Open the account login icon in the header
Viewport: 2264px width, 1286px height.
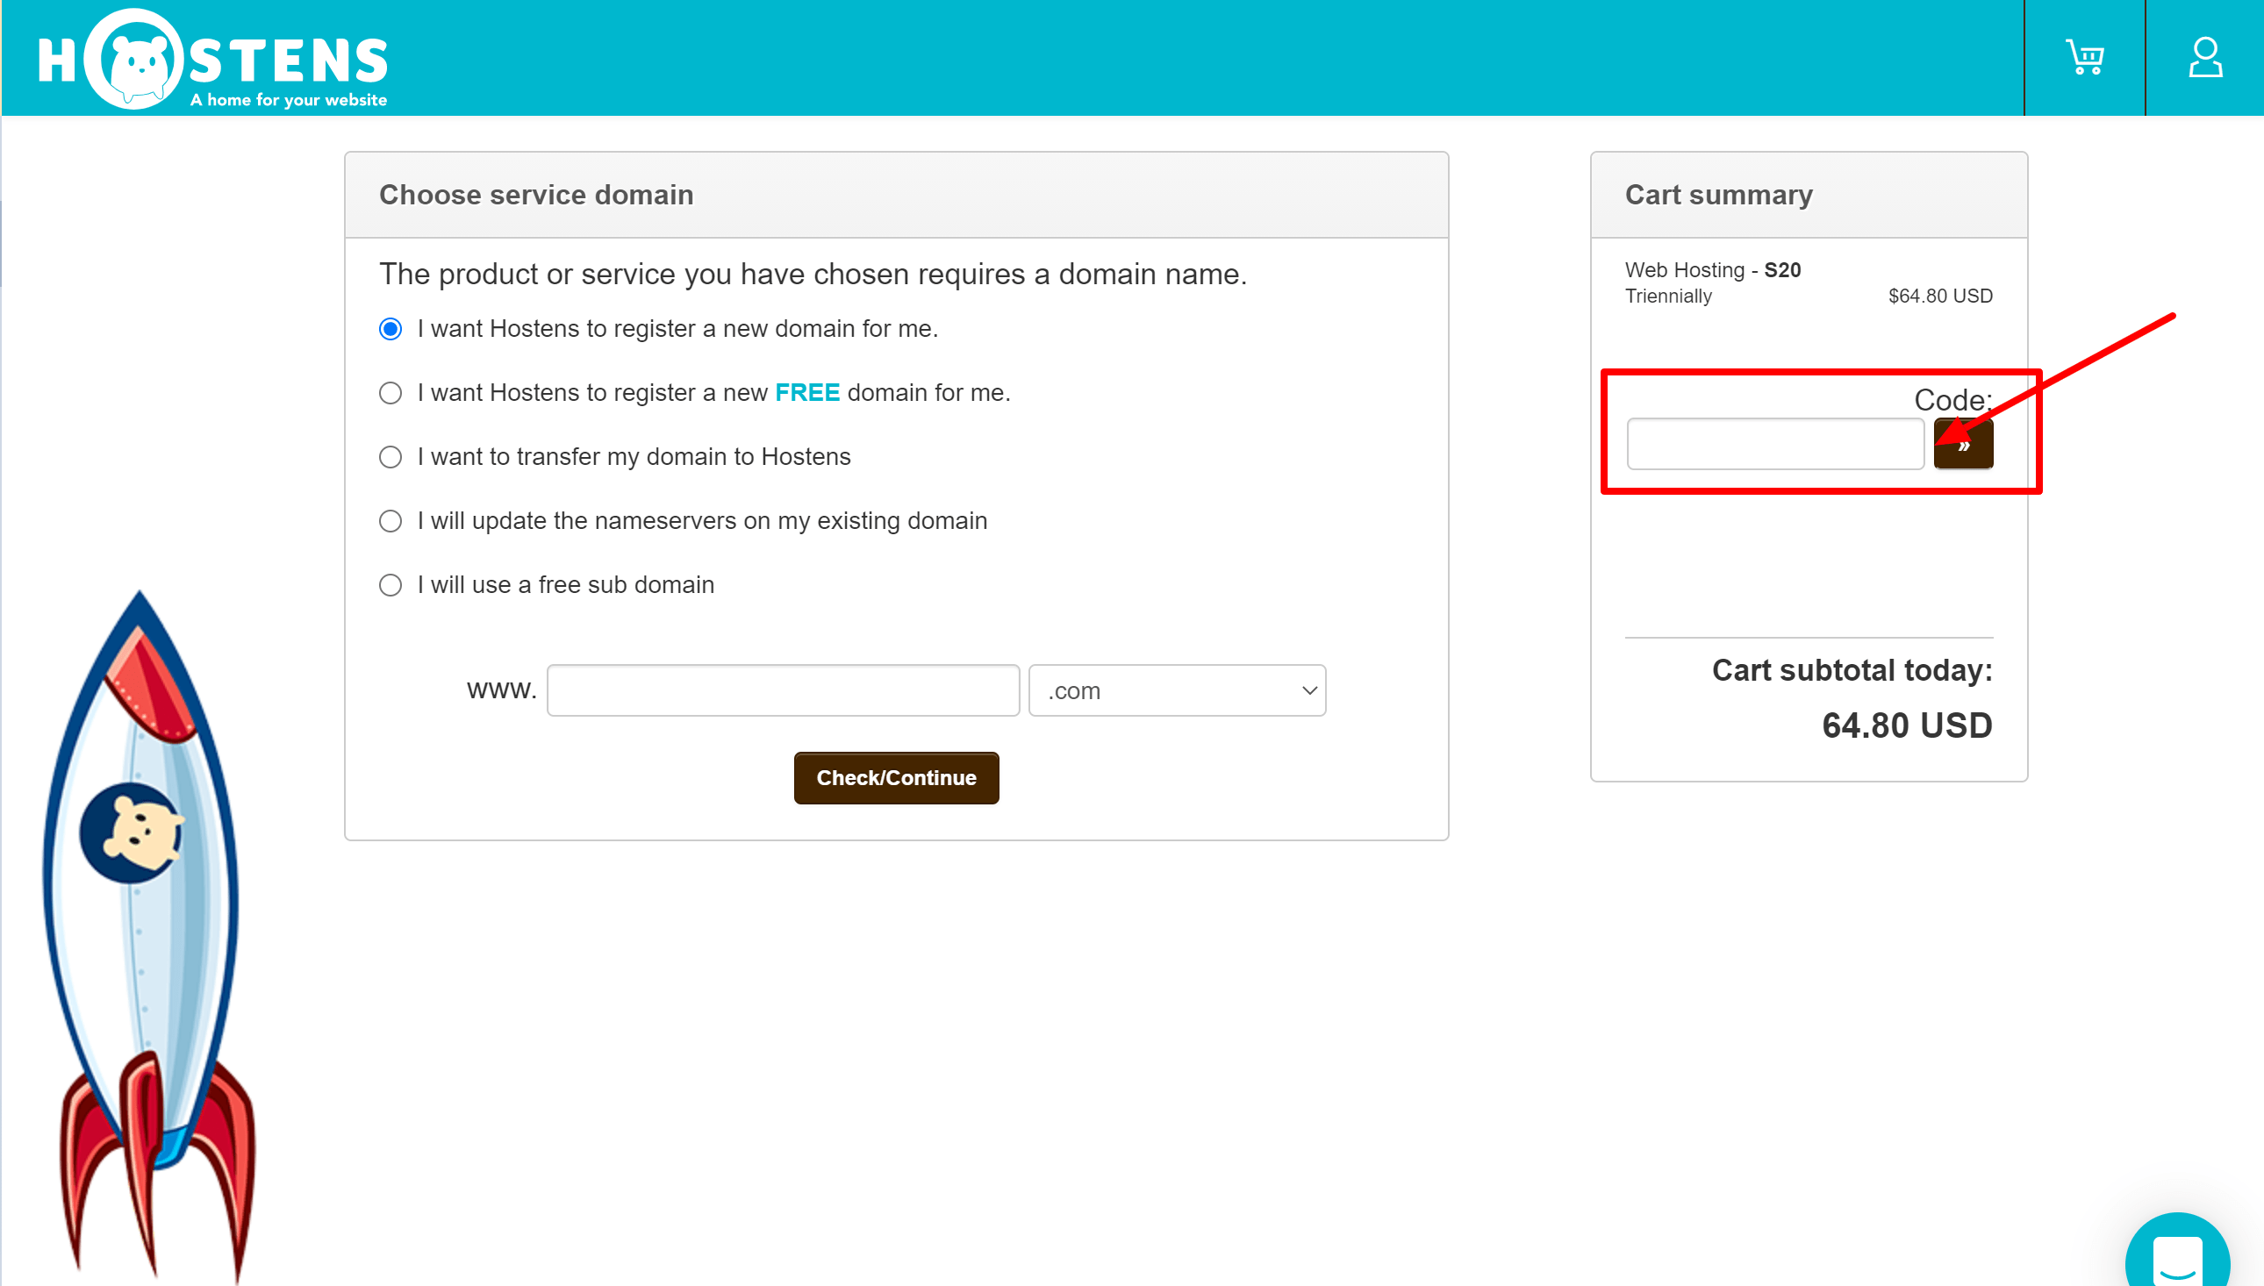coord(2205,56)
